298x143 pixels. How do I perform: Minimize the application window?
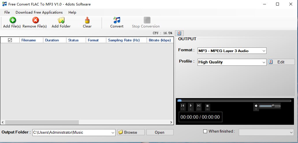click(265, 4)
